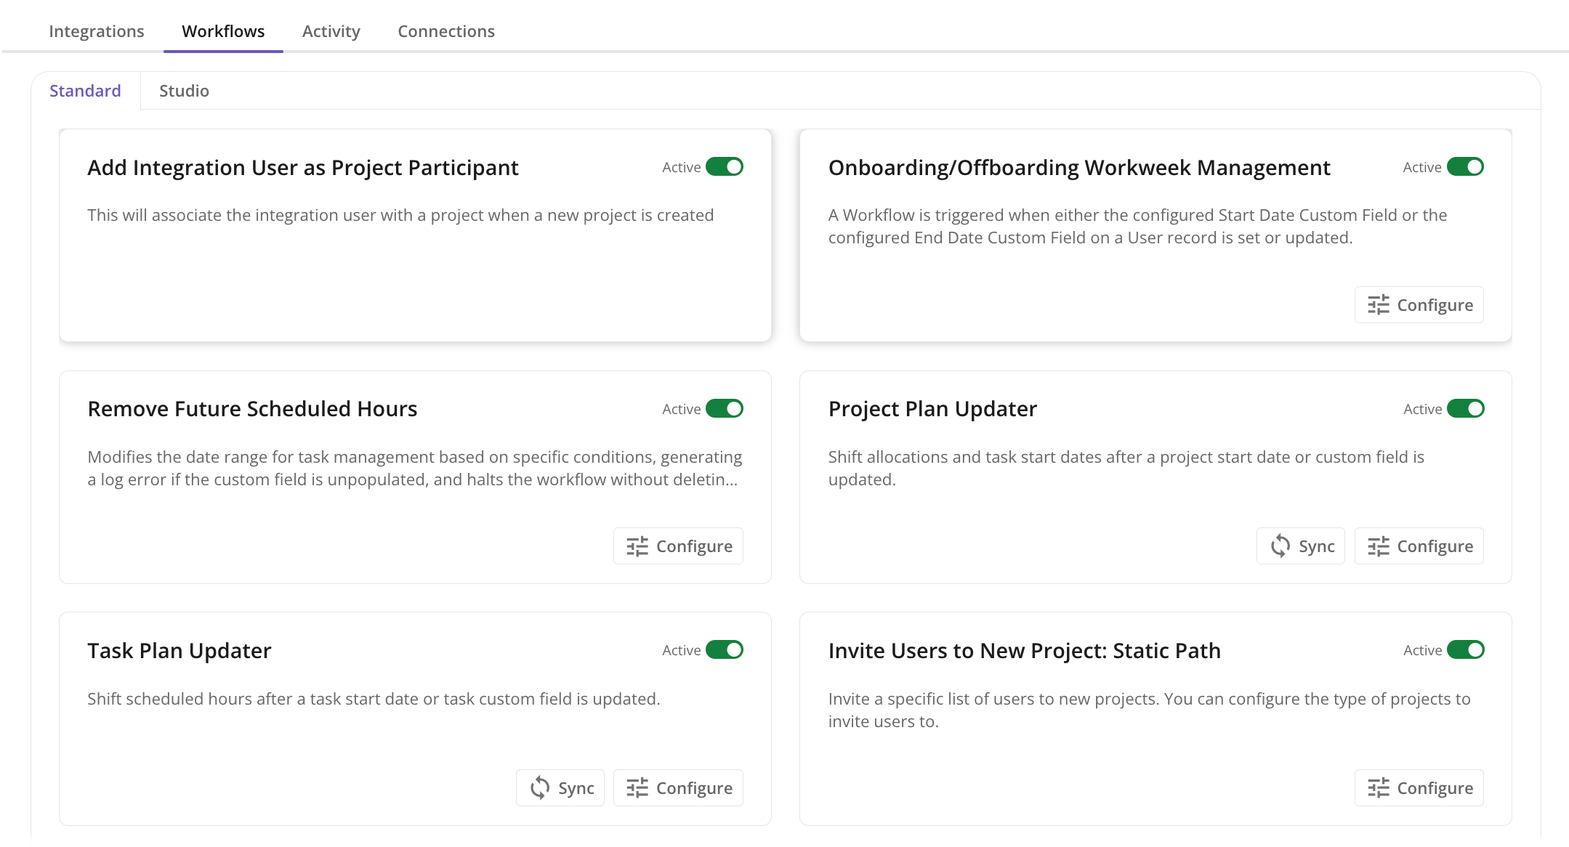Click the Task Plan Updater heading

[180, 651]
